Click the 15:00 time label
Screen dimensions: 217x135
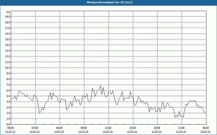click(x=133, y=128)
